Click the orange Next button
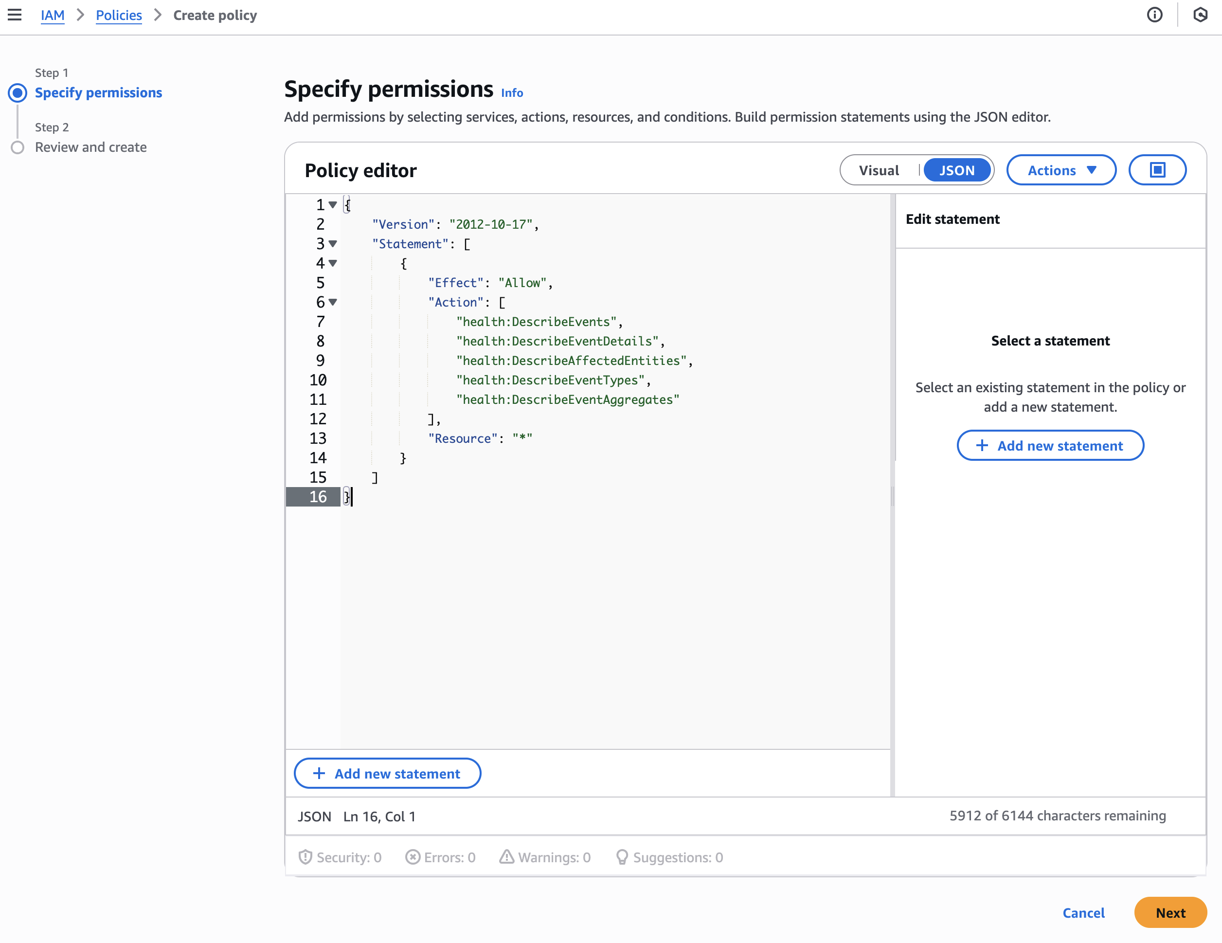This screenshot has height=943, width=1222. point(1169,912)
